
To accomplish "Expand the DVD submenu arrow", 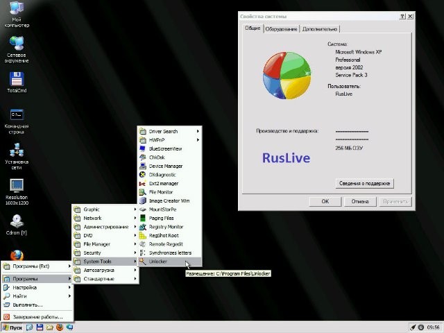I will (135, 236).
